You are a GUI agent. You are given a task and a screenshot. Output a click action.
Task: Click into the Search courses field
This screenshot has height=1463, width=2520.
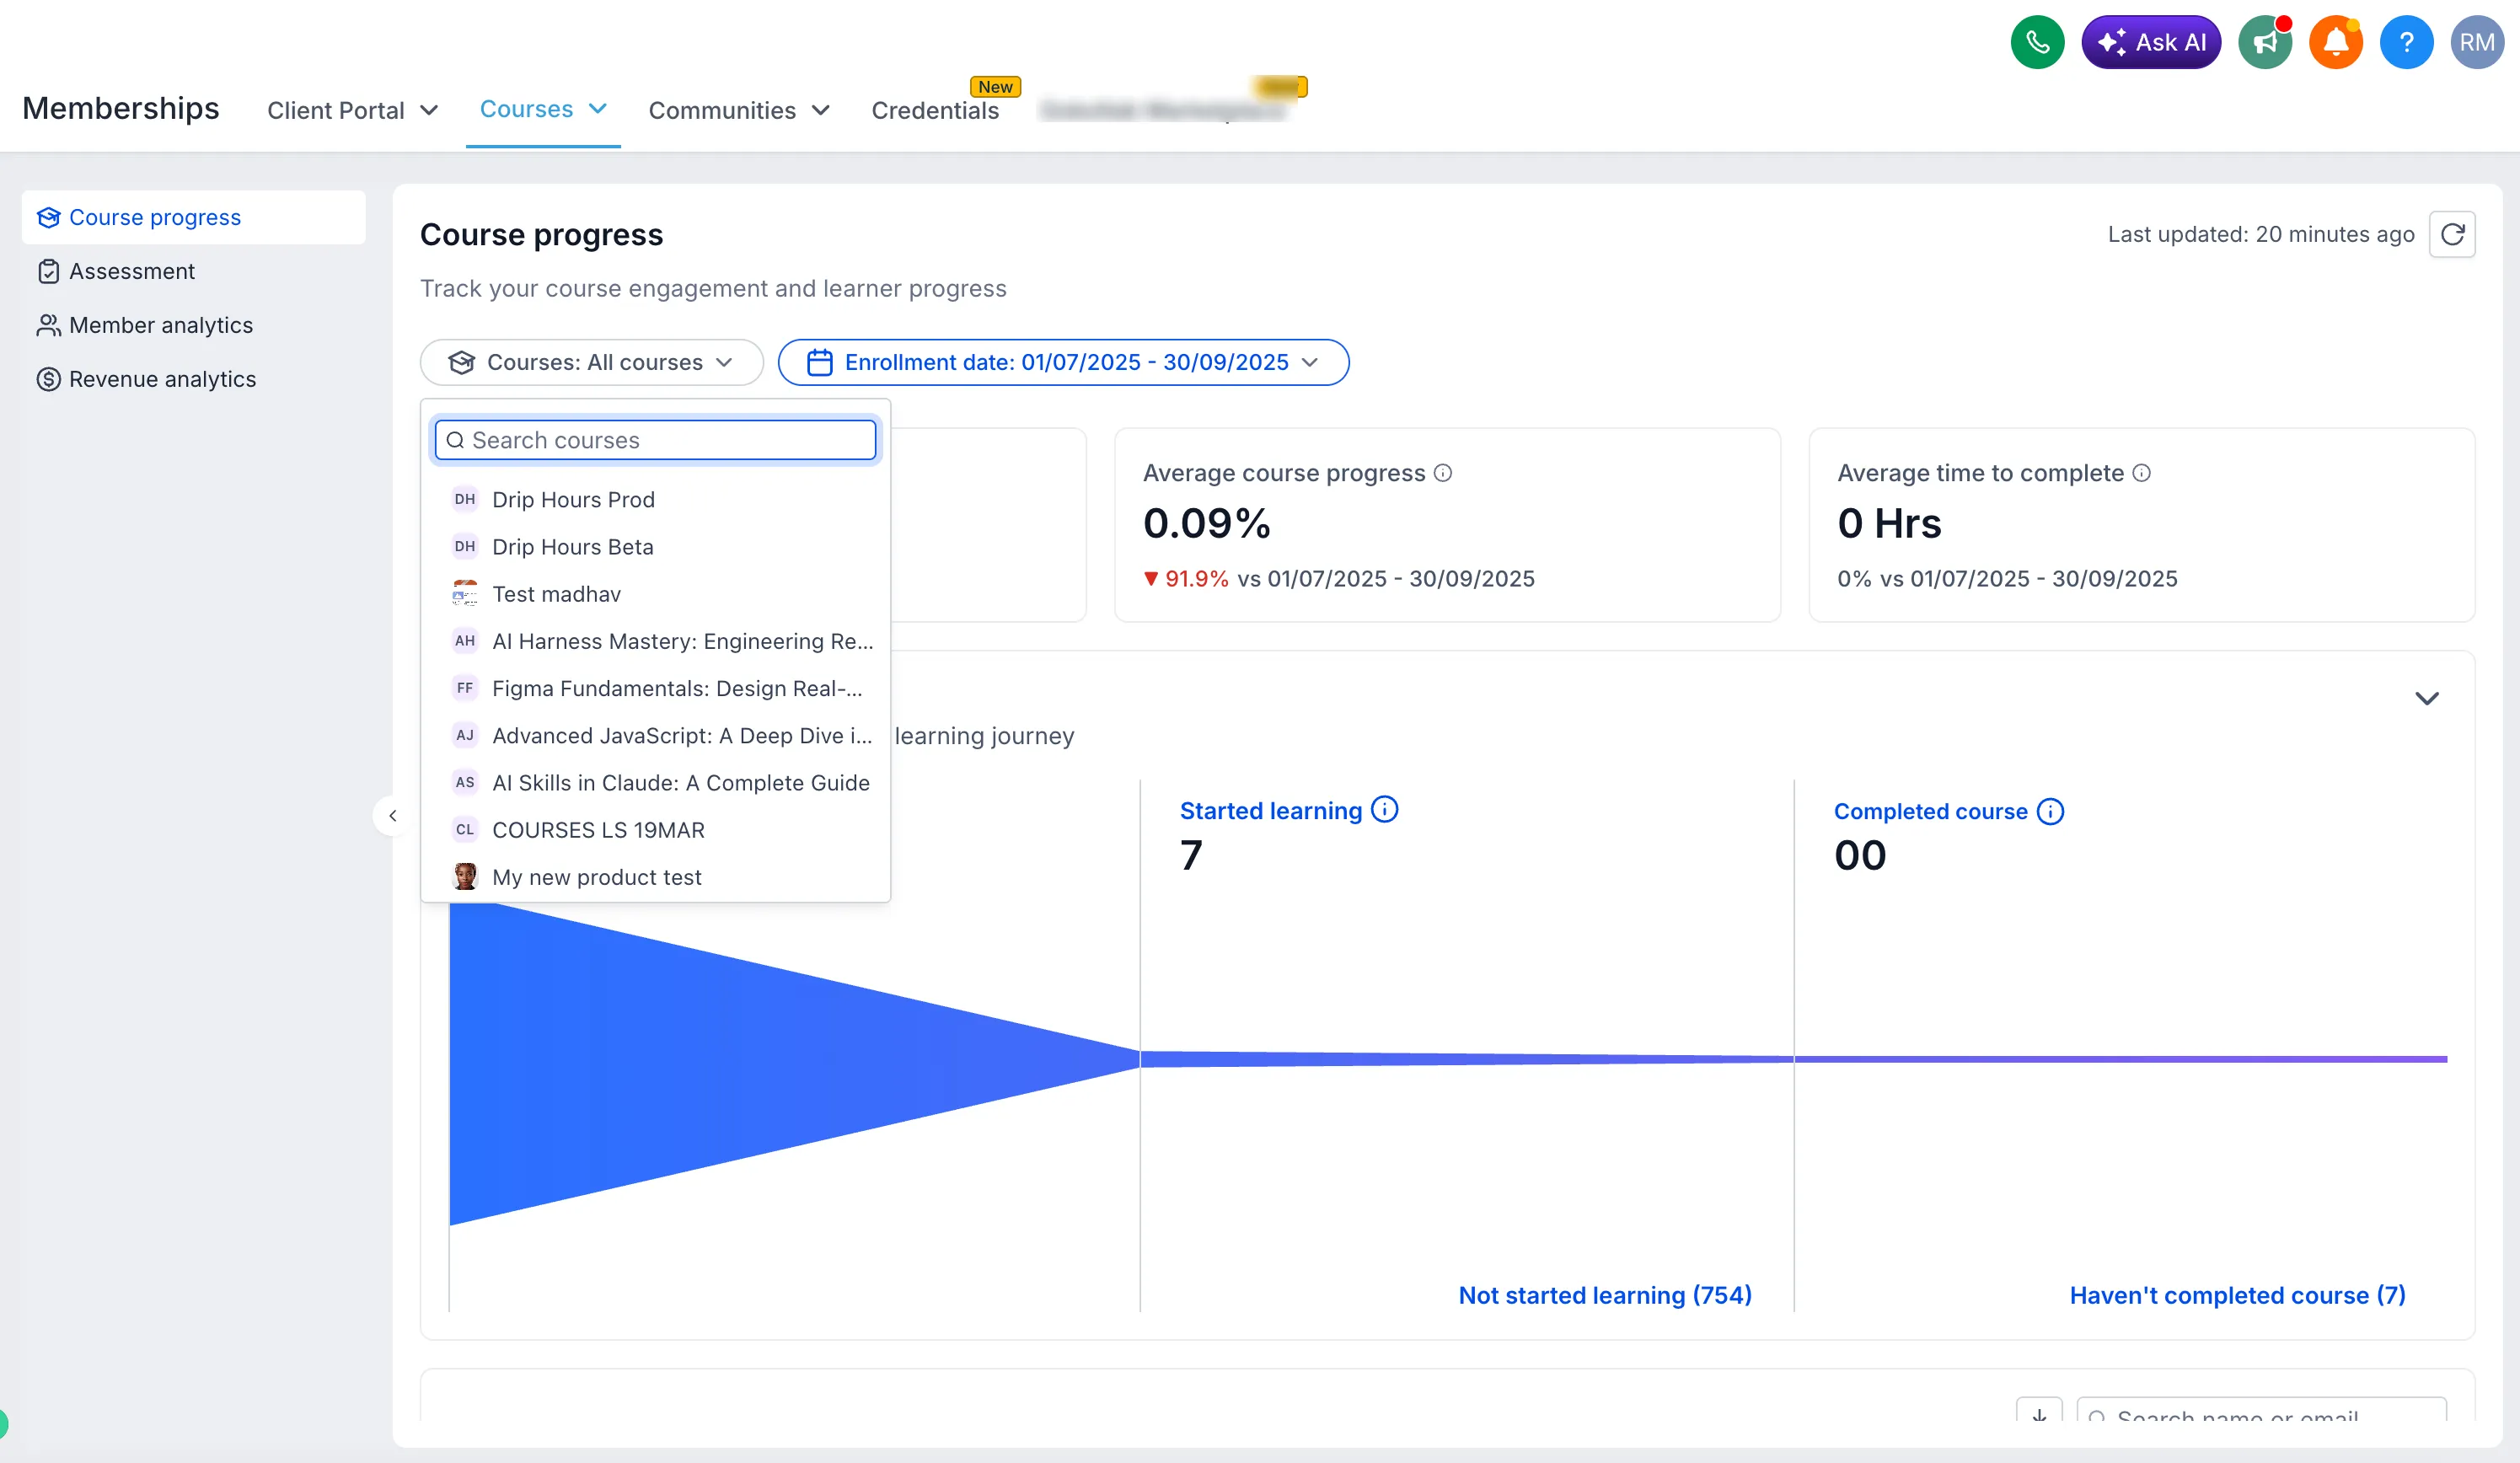point(655,440)
